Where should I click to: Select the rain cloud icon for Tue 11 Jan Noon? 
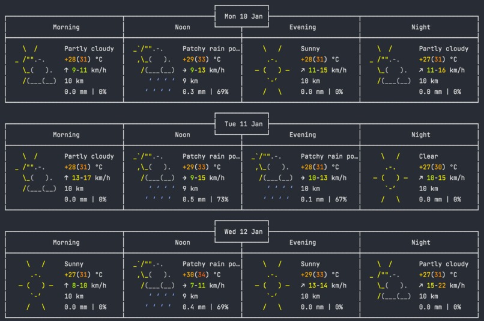pyautogui.click(x=154, y=178)
